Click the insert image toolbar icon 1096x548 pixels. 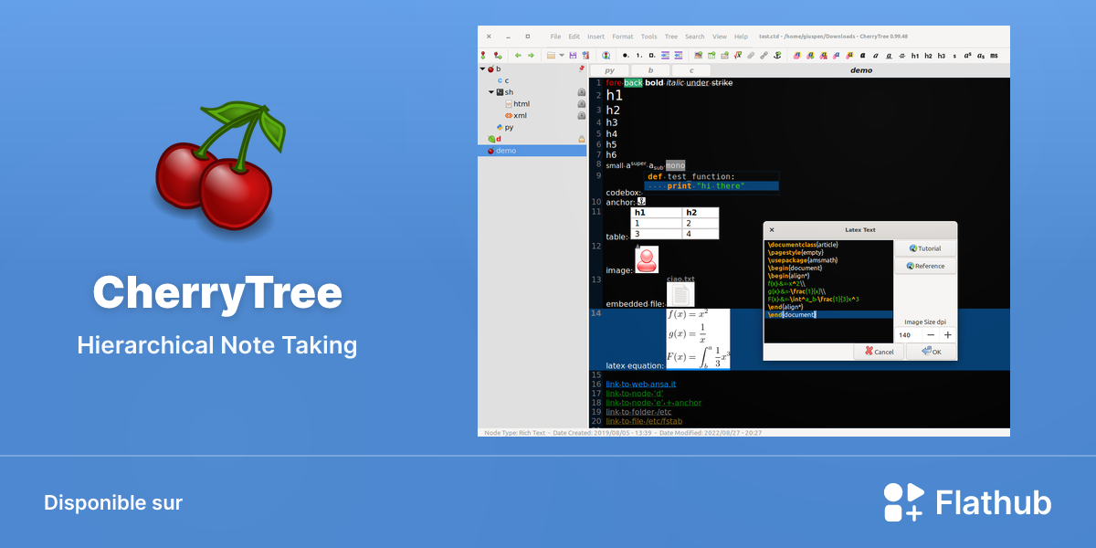tap(699, 55)
